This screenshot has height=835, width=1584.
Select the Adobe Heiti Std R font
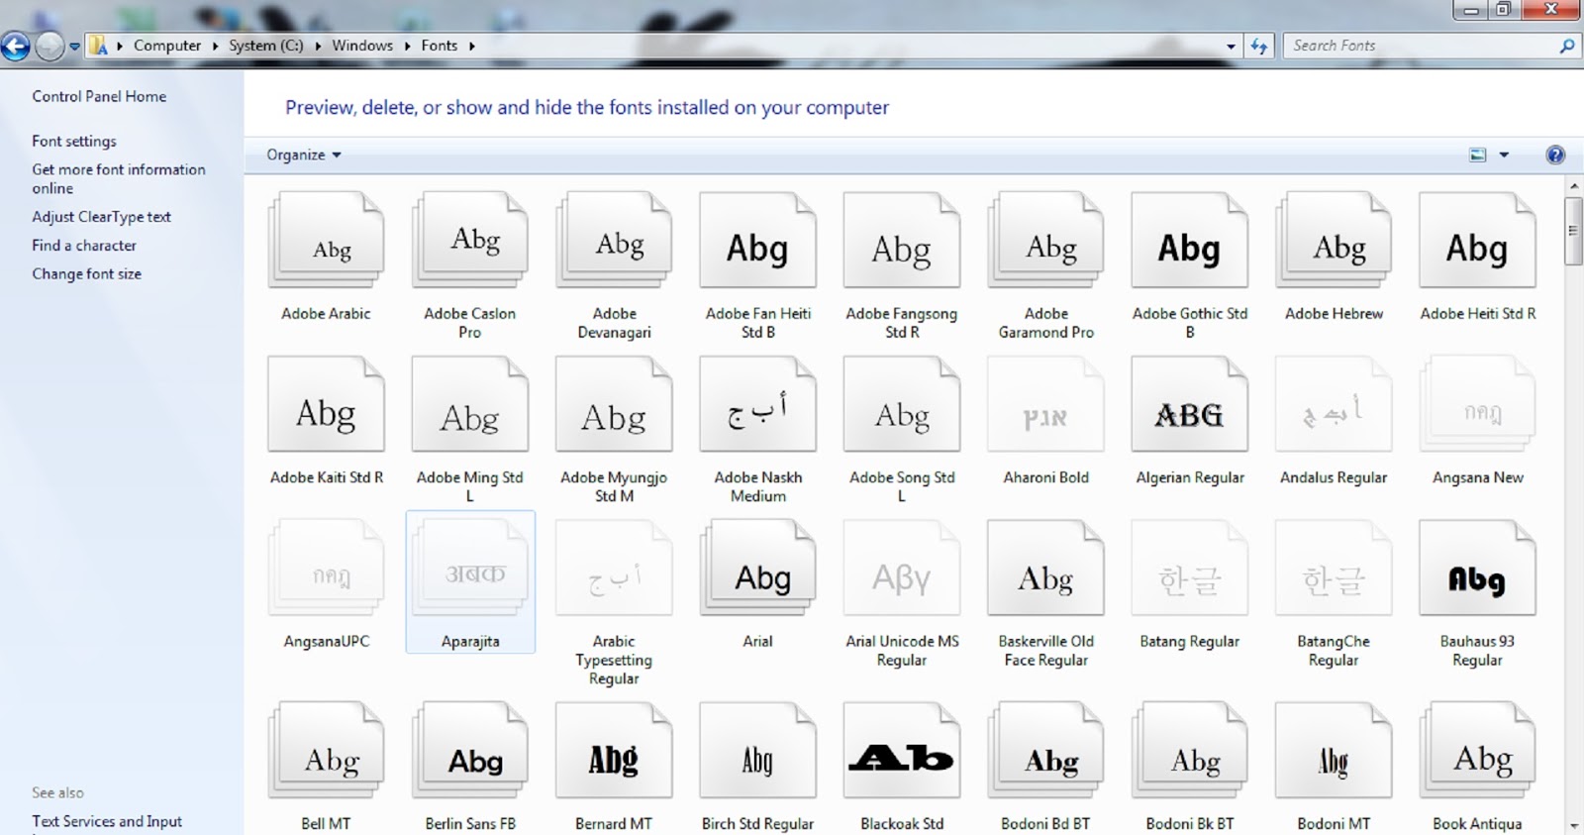click(x=1478, y=241)
